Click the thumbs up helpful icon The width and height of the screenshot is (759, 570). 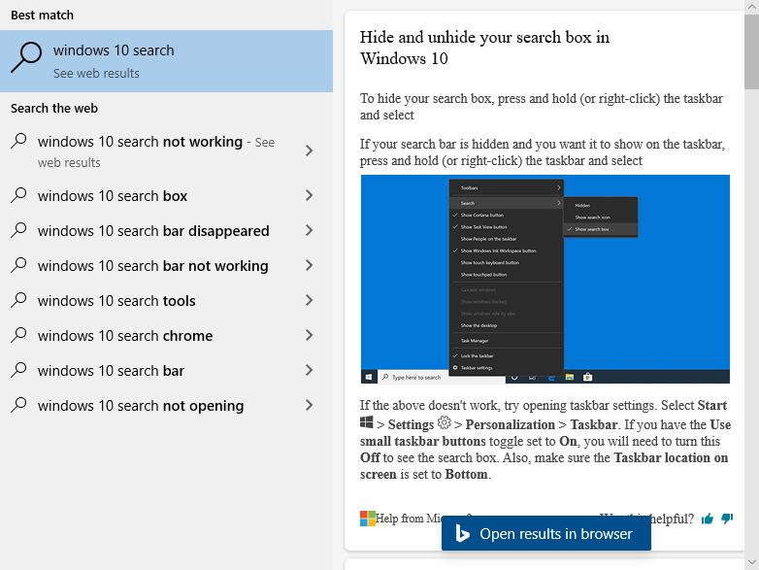708,519
